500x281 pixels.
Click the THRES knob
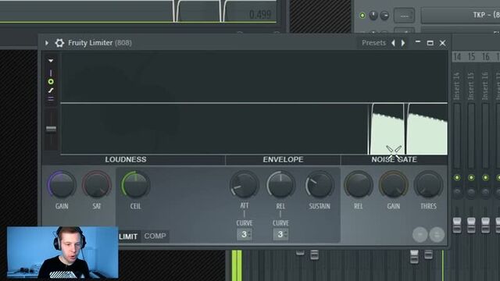point(428,184)
